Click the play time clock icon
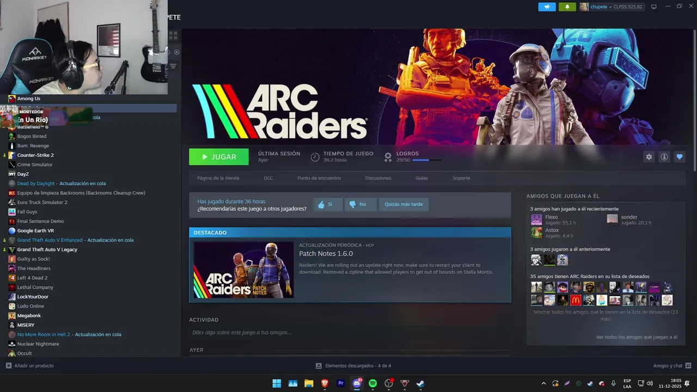This screenshot has width=697, height=392. (x=315, y=157)
